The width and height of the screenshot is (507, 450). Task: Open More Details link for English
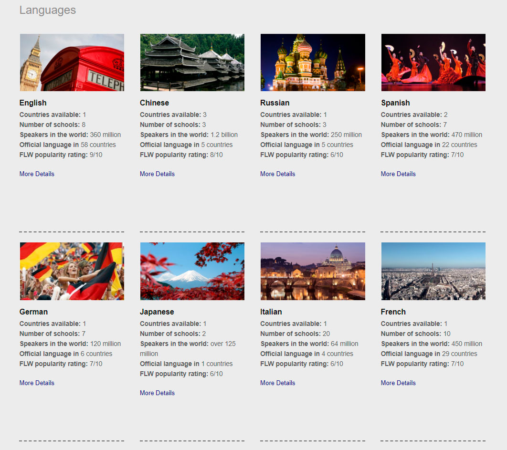tap(37, 174)
